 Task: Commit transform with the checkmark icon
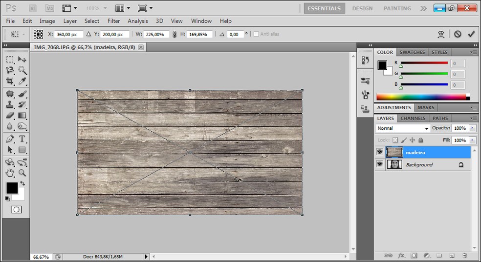471,34
